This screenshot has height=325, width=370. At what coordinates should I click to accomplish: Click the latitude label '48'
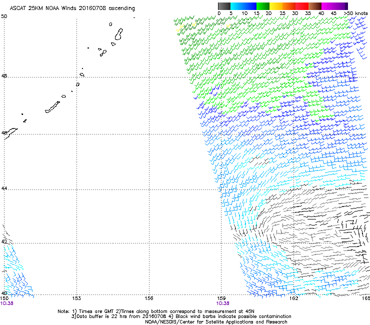click(x=4, y=76)
